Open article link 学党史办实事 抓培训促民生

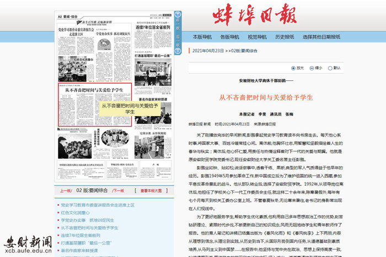tap(87, 220)
